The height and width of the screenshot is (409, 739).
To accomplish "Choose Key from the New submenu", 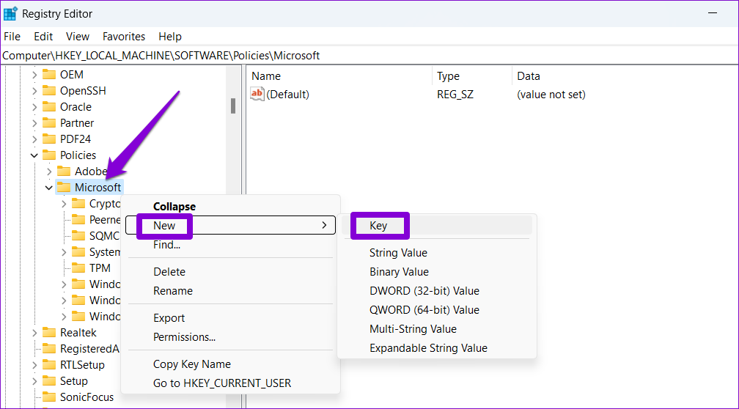I will click(378, 226).
